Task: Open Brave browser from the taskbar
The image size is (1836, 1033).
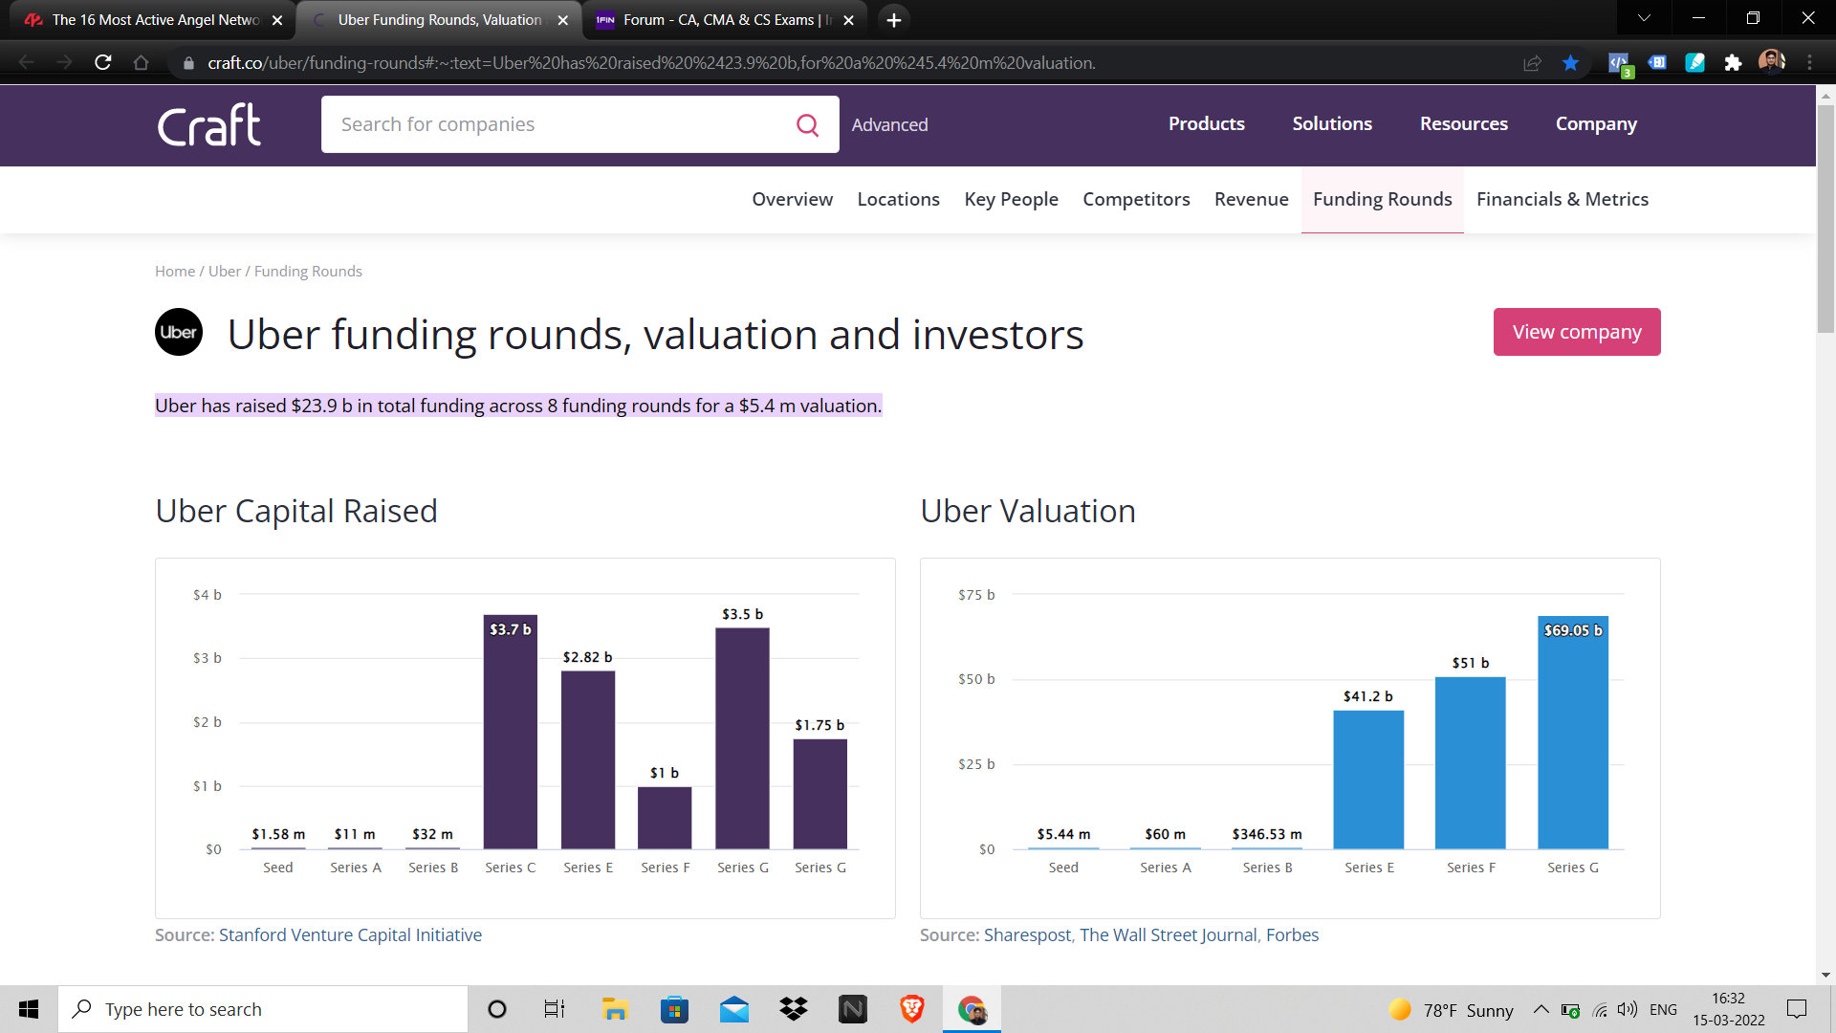Action: click(911, 1009)
